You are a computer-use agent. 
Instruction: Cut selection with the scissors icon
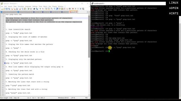pos(20,9)
